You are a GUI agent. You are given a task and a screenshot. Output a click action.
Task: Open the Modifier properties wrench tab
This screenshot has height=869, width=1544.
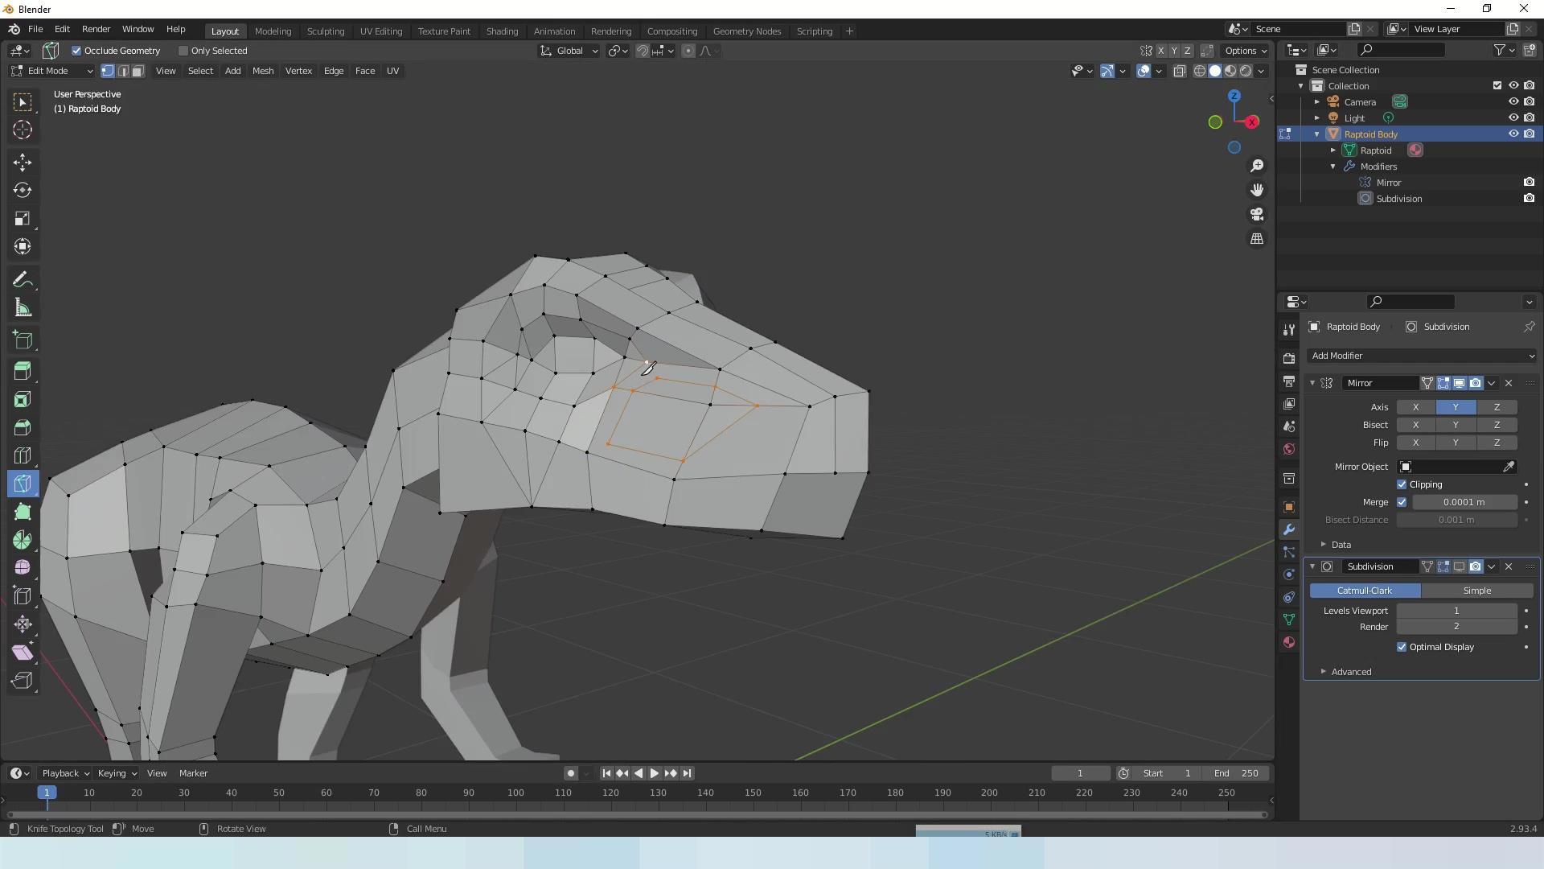tap(1289, 529)
